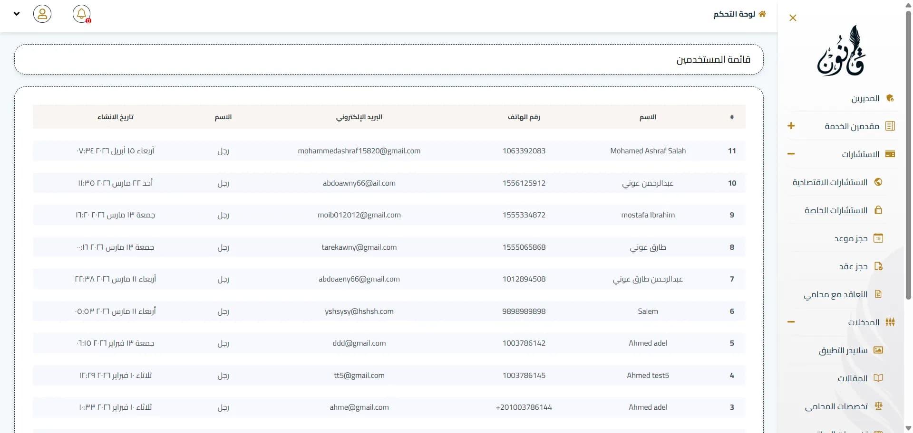913x433 pixels.
Task: Click phone number +201003786144
Action: (524, 407)
